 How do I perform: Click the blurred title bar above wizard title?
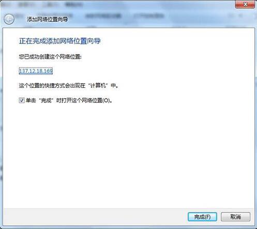click(x=120, y=5)
